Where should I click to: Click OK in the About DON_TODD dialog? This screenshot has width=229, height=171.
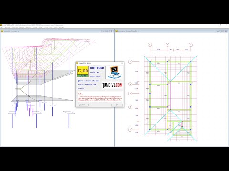coord(117,105)
